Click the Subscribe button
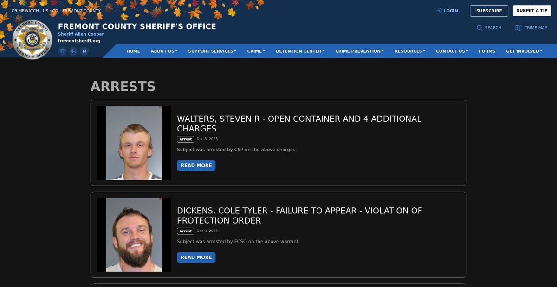Viewport: 557px width, 287px height. (x=489, y=11)
